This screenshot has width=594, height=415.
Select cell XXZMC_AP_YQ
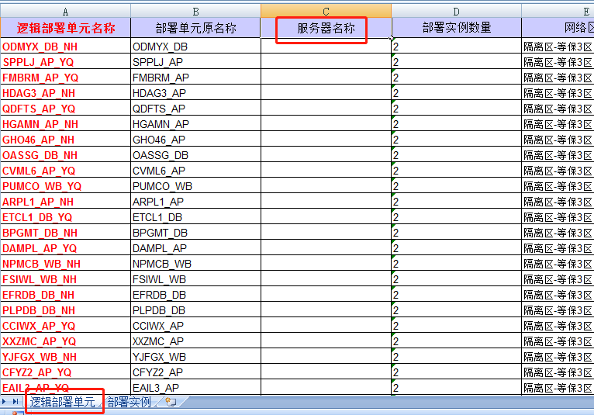66,341
